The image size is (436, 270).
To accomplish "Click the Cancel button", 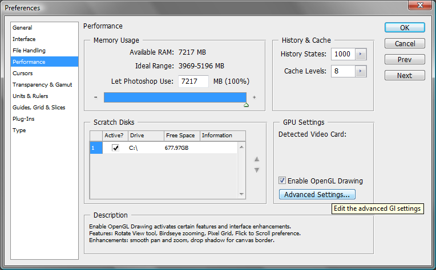I will pos(405,43).
